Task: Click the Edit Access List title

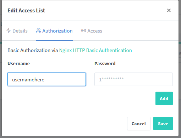Action: click(x=26, y=11)
